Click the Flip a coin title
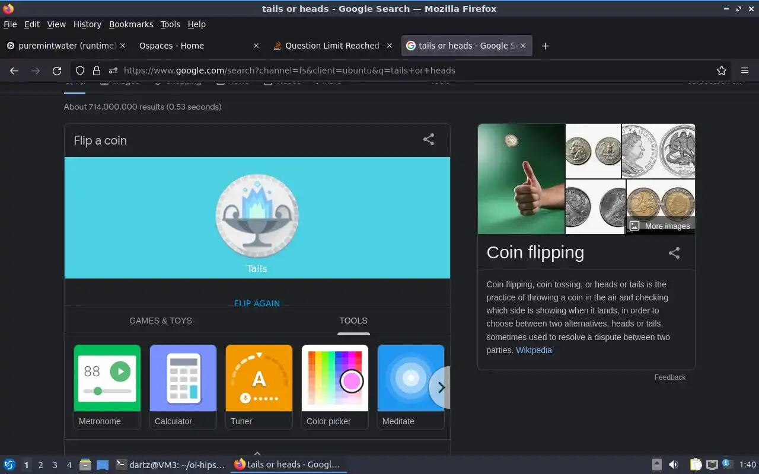The image size is (759, 474). coord(100,140)
